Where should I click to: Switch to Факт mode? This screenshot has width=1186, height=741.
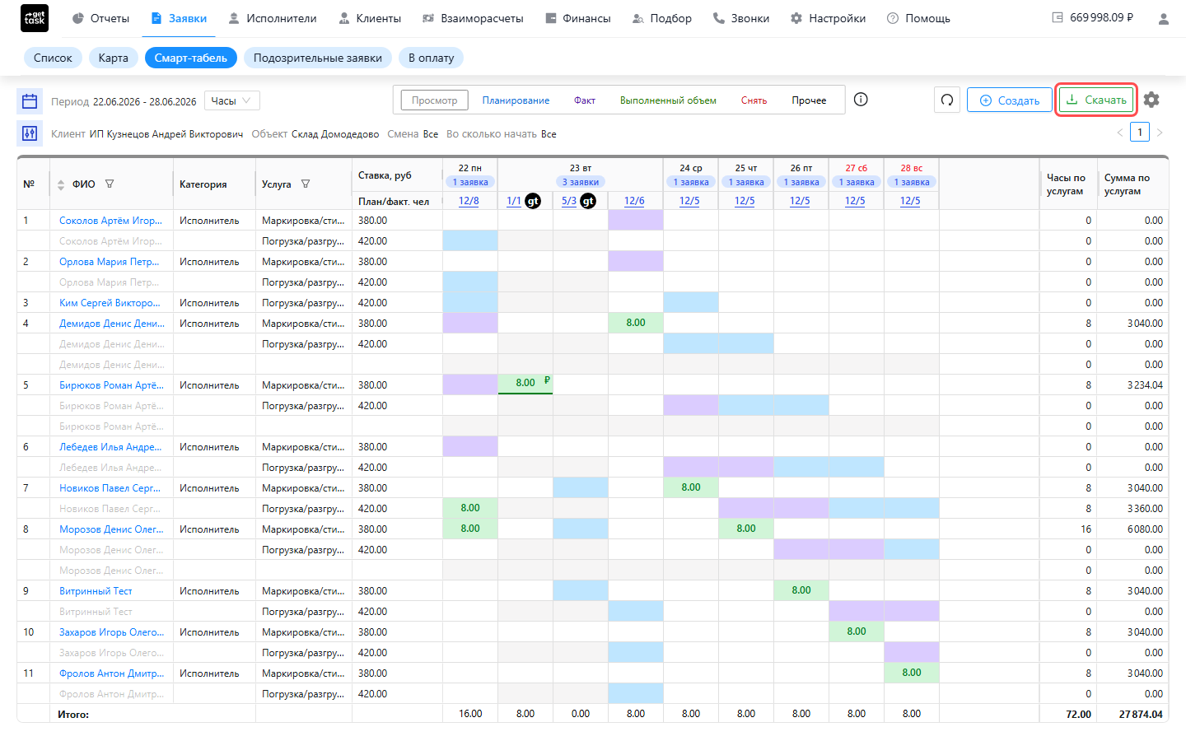585,100
